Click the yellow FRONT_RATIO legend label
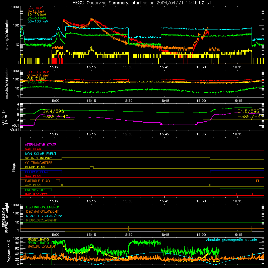 38,240
